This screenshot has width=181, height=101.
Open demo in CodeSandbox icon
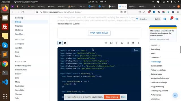111,43
